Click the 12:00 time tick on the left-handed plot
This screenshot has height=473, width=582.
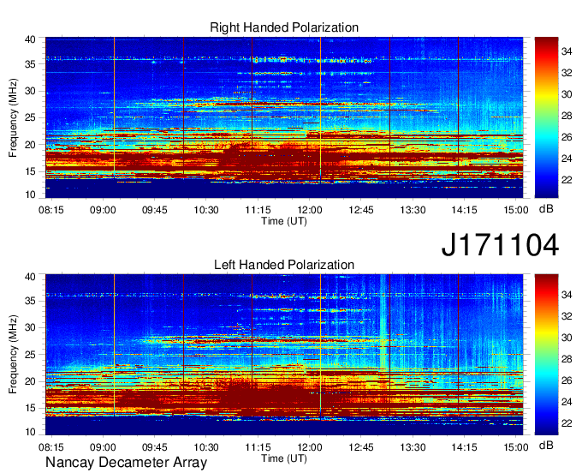[x=309, y=447]
